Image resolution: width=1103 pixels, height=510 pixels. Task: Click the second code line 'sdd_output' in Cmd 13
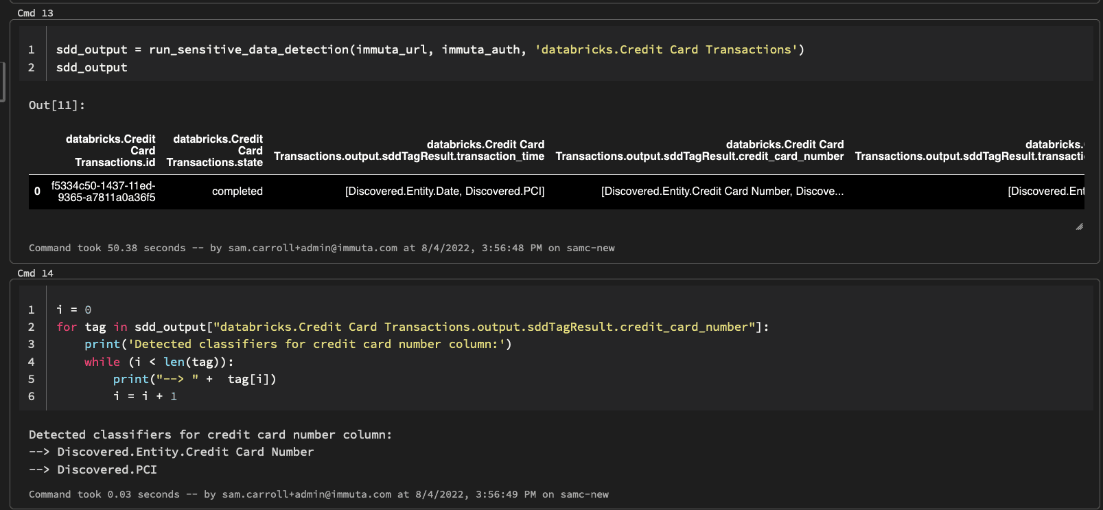point(92,67)
